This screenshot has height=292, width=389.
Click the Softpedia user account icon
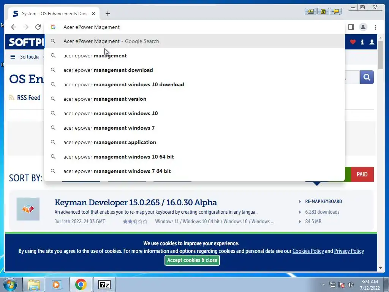pos(372,42)
